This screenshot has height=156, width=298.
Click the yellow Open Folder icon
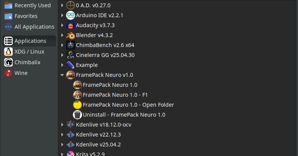(77, 105)
